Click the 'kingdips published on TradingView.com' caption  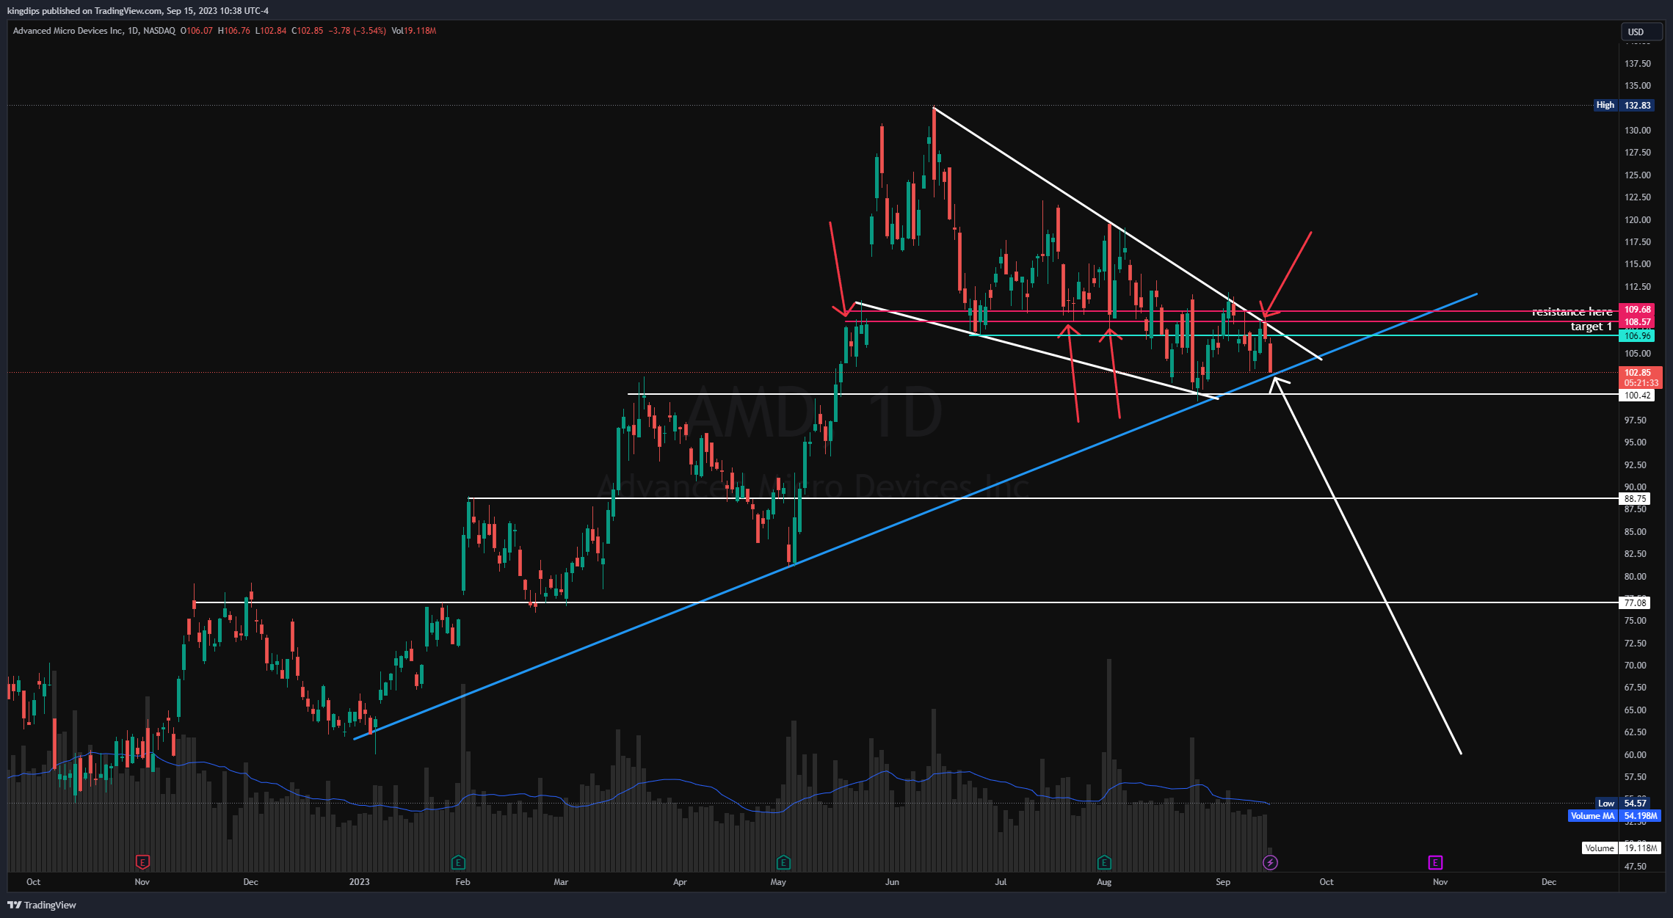pyautogui.click(x=84, y=11)
